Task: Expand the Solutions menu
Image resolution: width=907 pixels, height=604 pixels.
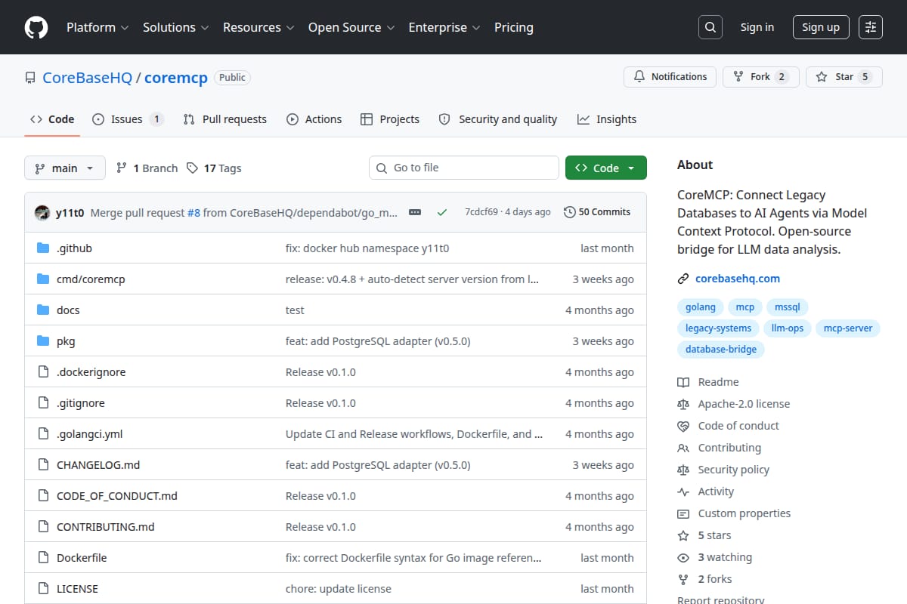Action: point(175,27)
